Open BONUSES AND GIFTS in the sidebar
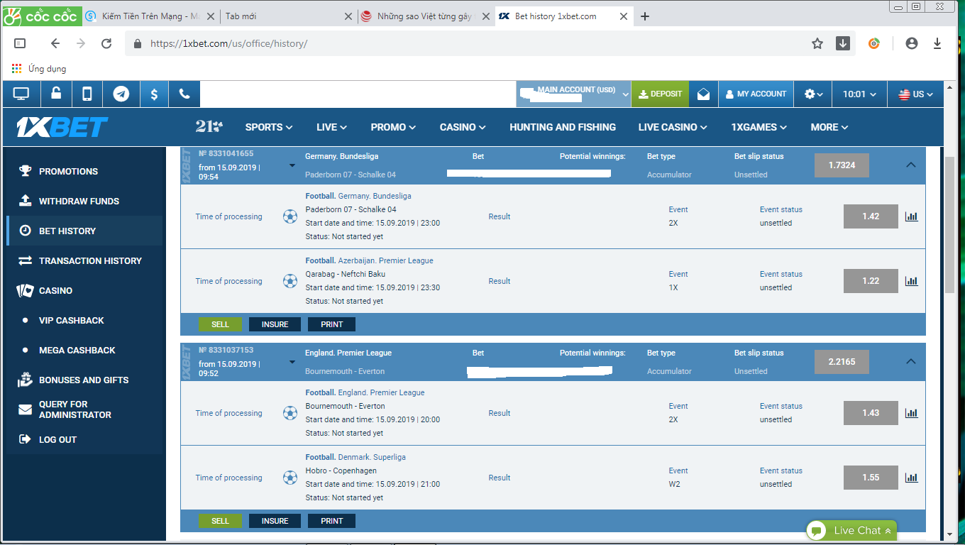Viewport: 965px width, 545px height. tap(84, 380)
